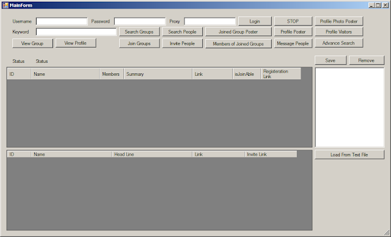Click the Save button
Viewport: 391px width, 237px height.
pyautogui.click(x=331, y=60)
